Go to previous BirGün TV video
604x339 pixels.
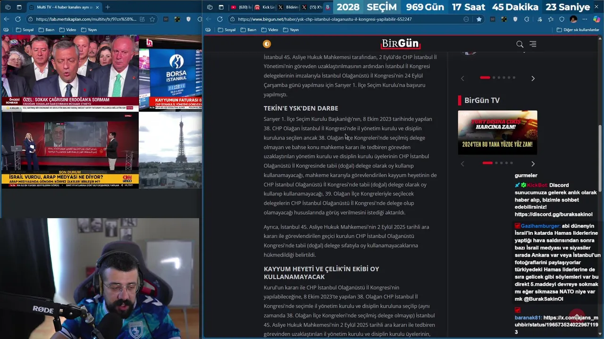click(462, 164)
